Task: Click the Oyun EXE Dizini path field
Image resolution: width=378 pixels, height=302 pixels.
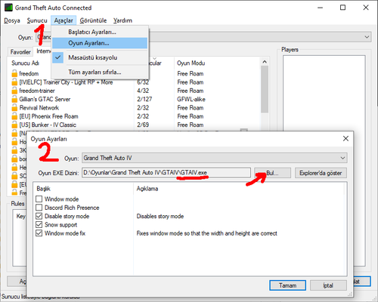Action: tap(166, 173)
